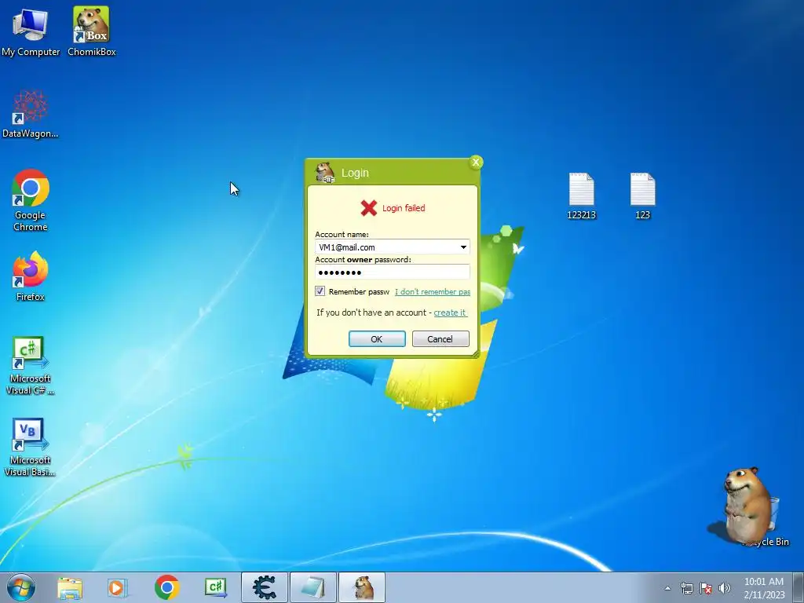Switch to Visual C# in the taskbar
Image resolution: width=804 pixels, height=603 pixels.
[x=216, y=587]
